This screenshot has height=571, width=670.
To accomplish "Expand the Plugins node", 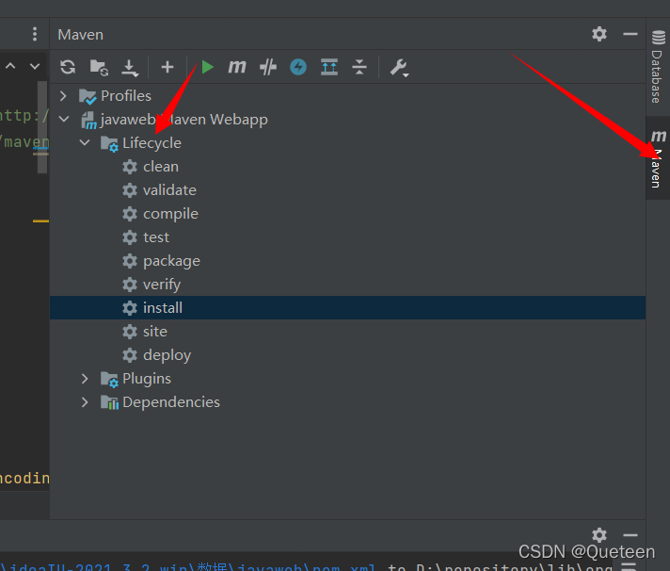I will coord(85,379).
